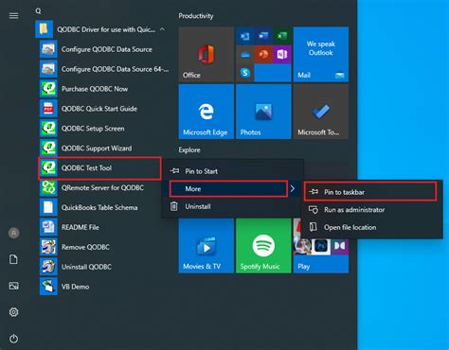Click the Configure QODBC Data Source icon
The image size is (449, 350).
48,49
